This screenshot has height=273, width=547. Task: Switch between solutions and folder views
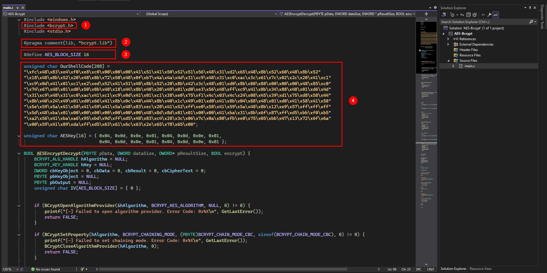point(444,15)
